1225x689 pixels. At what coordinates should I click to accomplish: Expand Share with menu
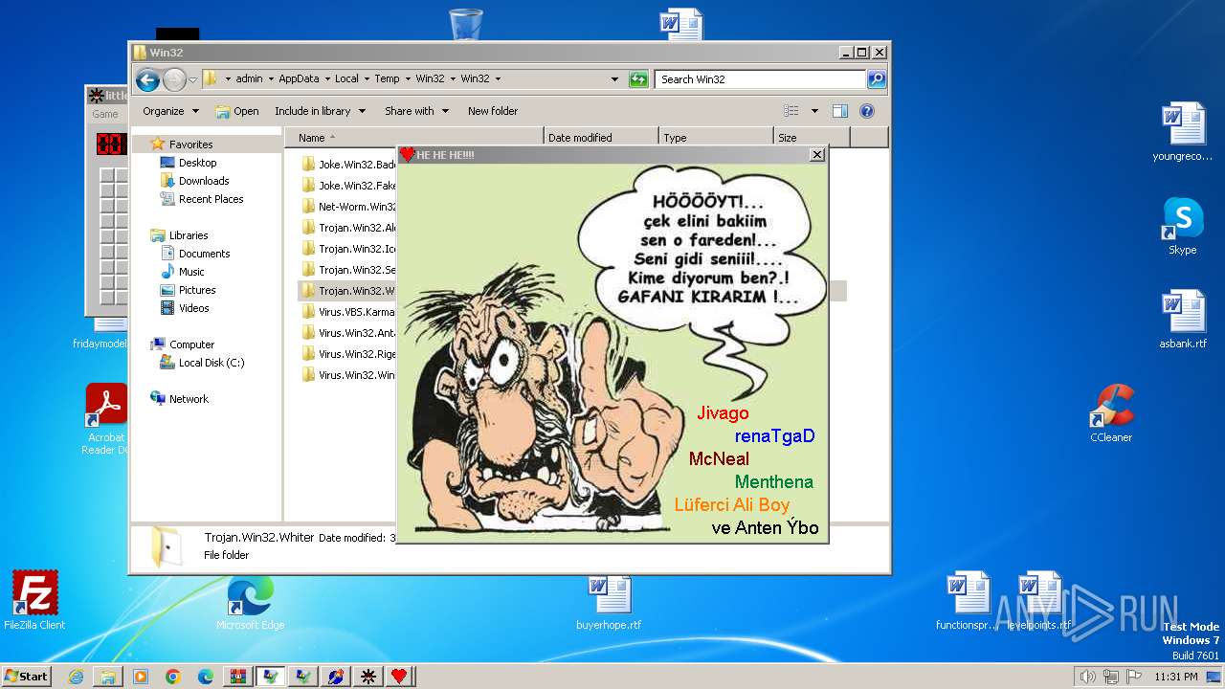[x=416, y=111]
